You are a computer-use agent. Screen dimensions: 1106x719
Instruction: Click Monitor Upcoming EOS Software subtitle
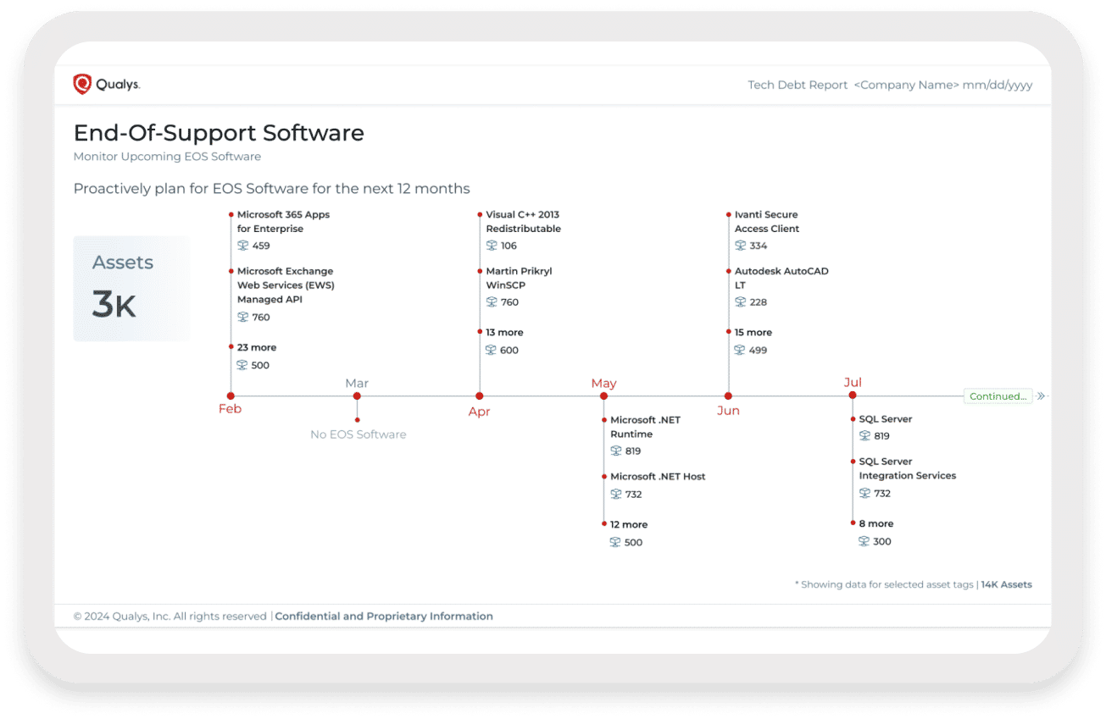[167, 157]
